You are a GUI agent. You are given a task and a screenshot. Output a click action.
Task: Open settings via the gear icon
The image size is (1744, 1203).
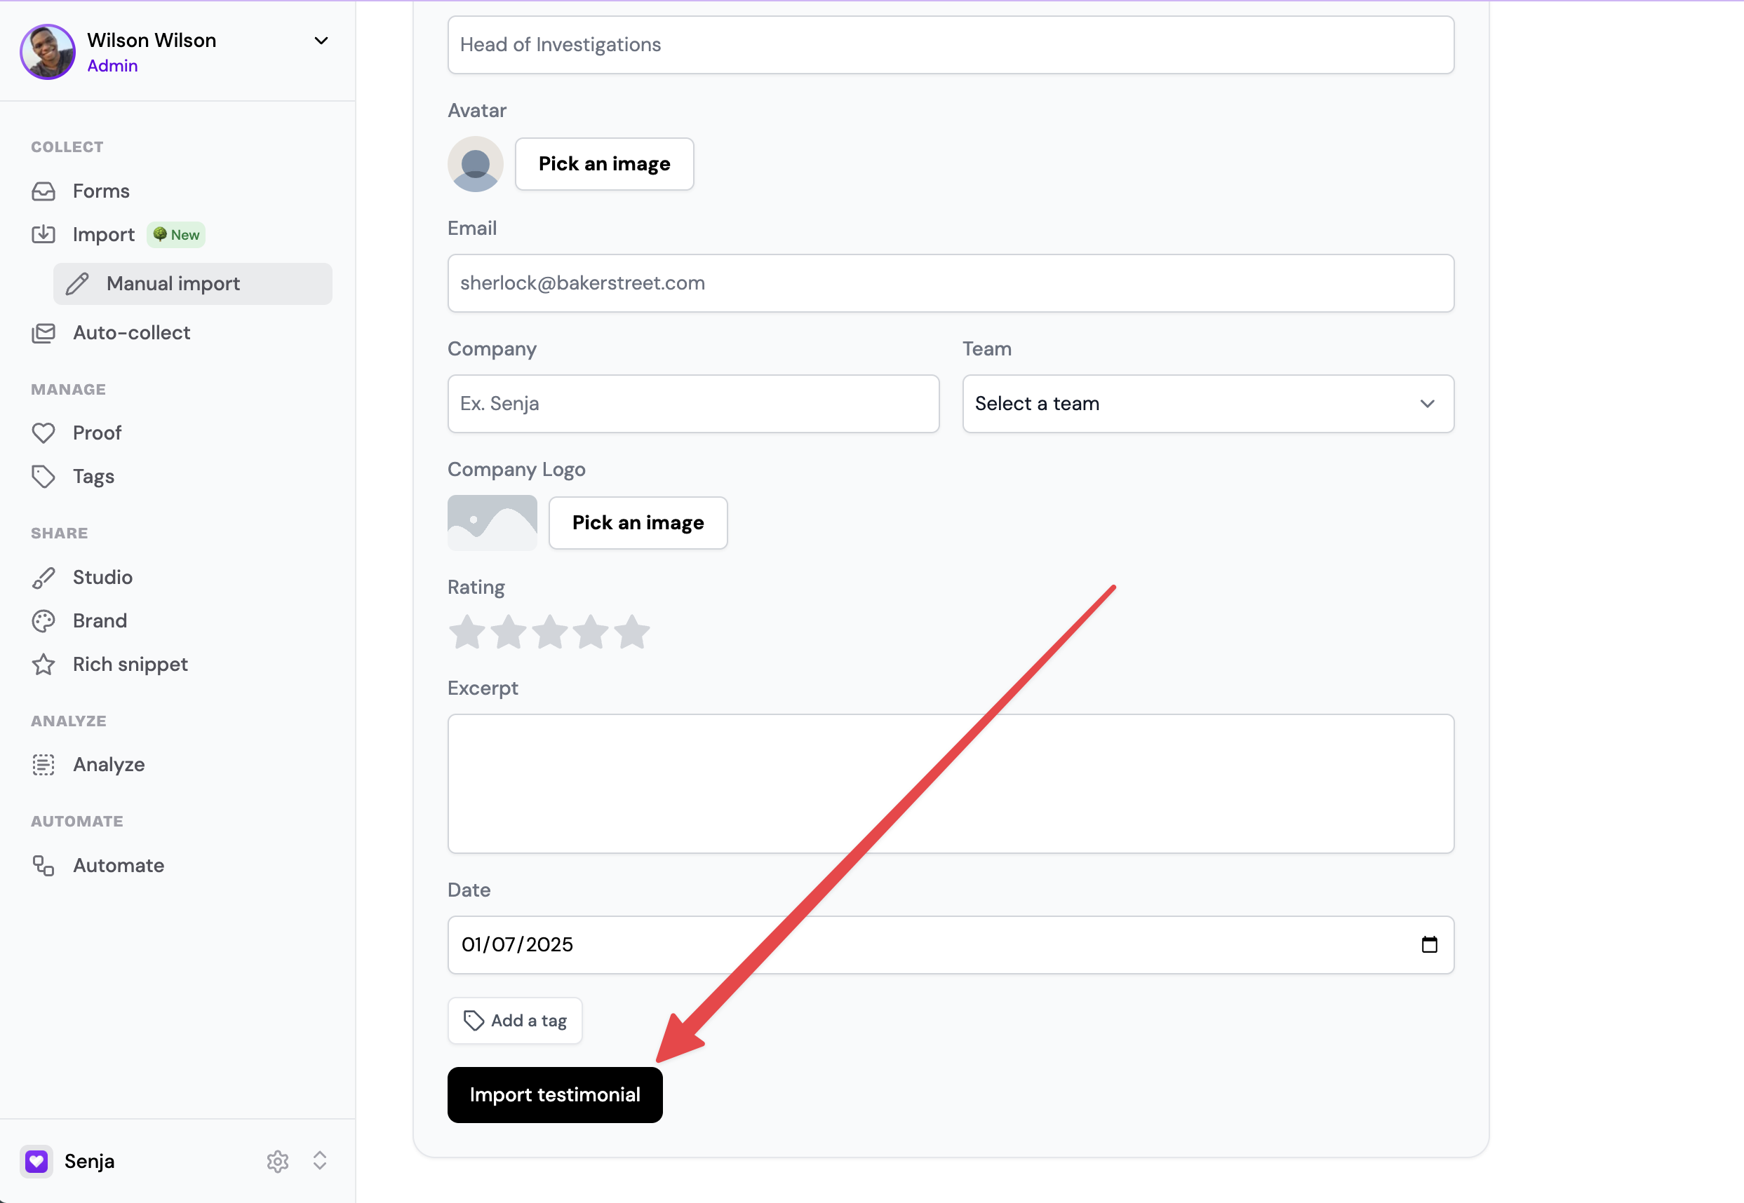[x=278, y=1162]
